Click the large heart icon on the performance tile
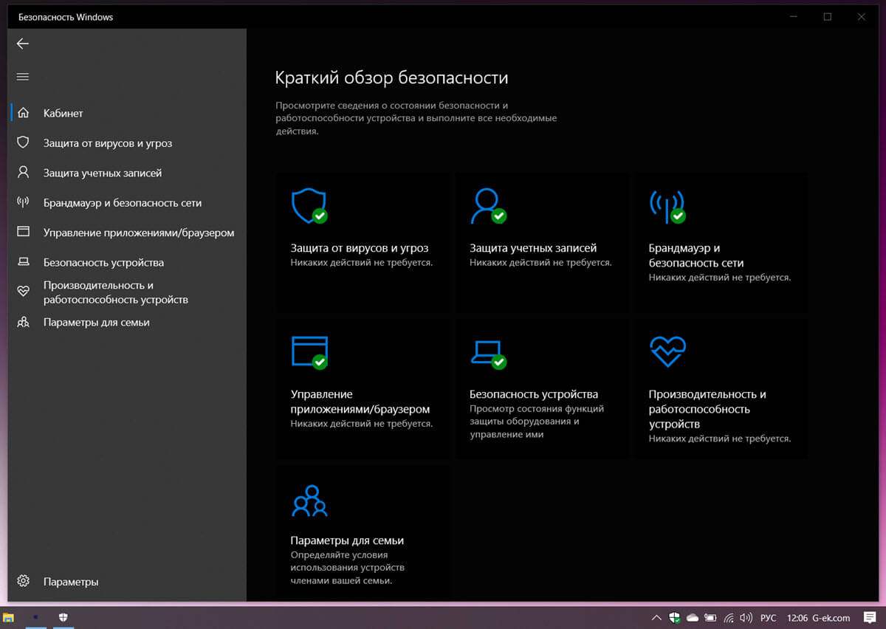Viewport: 886px width, 629px height. pyautogui.click(x=667, y=351)
